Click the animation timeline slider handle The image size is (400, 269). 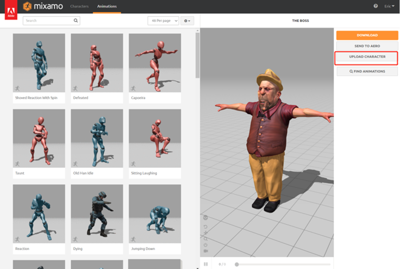tap(237, 264)
